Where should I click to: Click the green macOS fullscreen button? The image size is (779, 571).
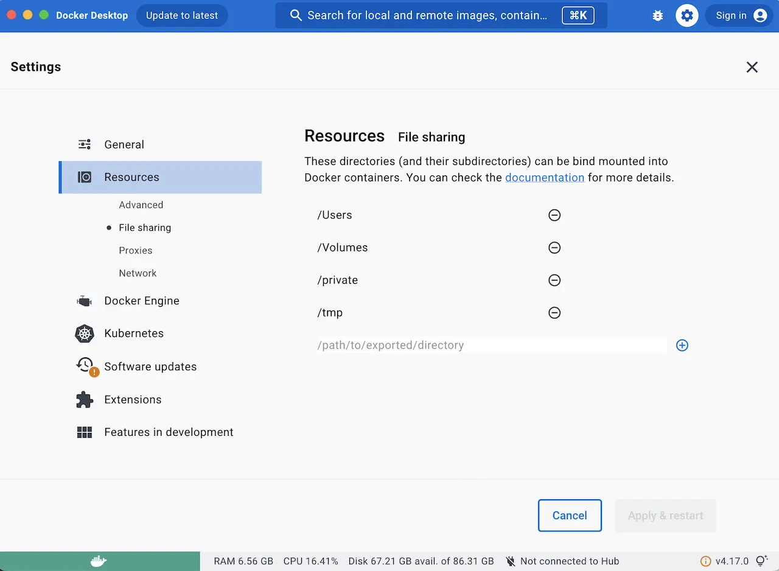pos(44,15)
